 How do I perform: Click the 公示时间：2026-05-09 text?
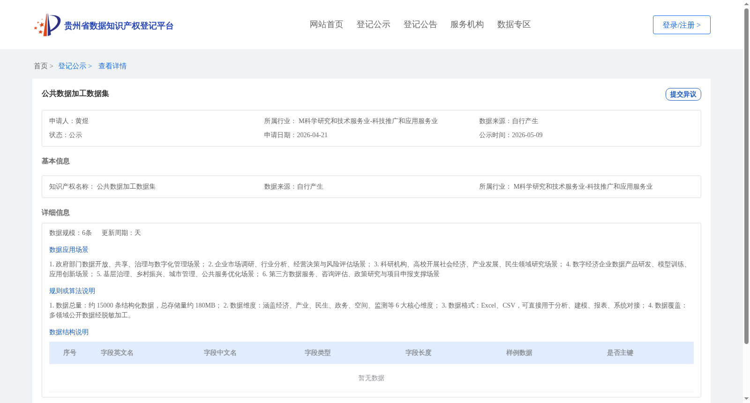[511, 135]
